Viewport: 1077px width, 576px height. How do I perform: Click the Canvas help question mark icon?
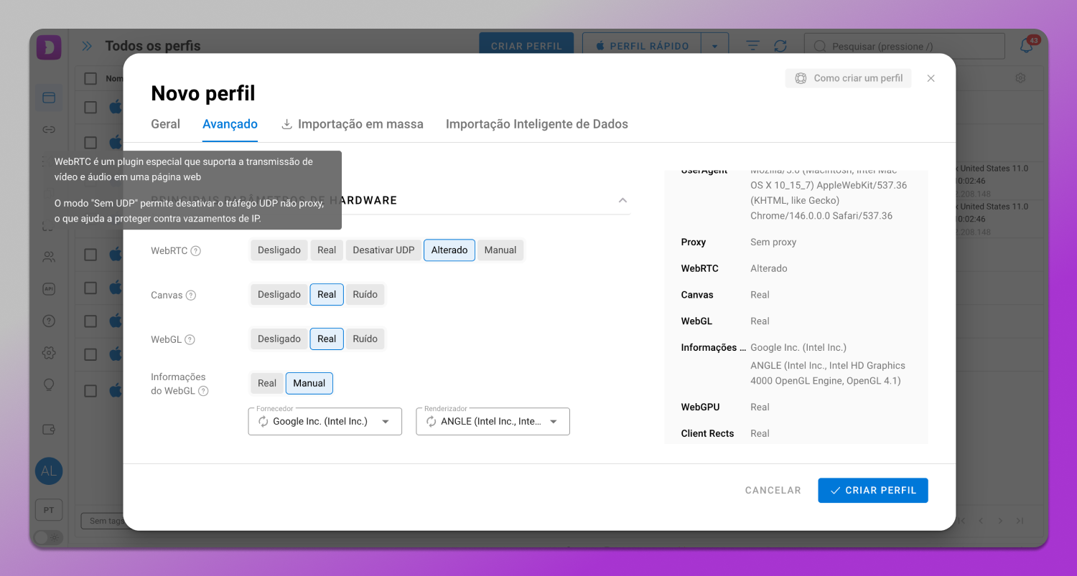[190, 296]
